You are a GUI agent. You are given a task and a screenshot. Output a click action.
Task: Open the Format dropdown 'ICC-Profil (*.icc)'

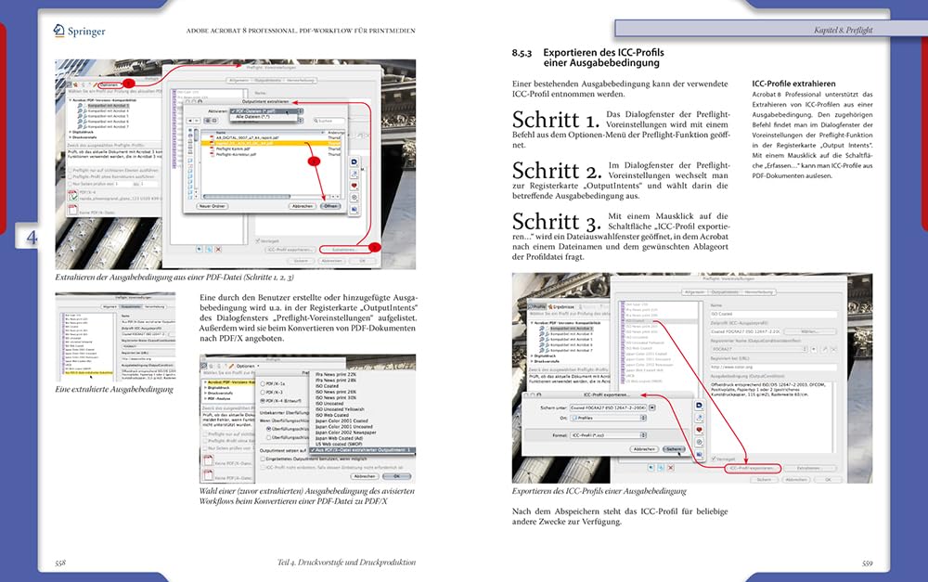pyautogui.click(x=609, y=435)
